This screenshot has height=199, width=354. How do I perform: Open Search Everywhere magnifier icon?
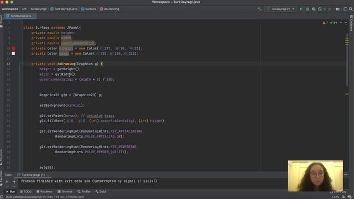tap(351, 9)
